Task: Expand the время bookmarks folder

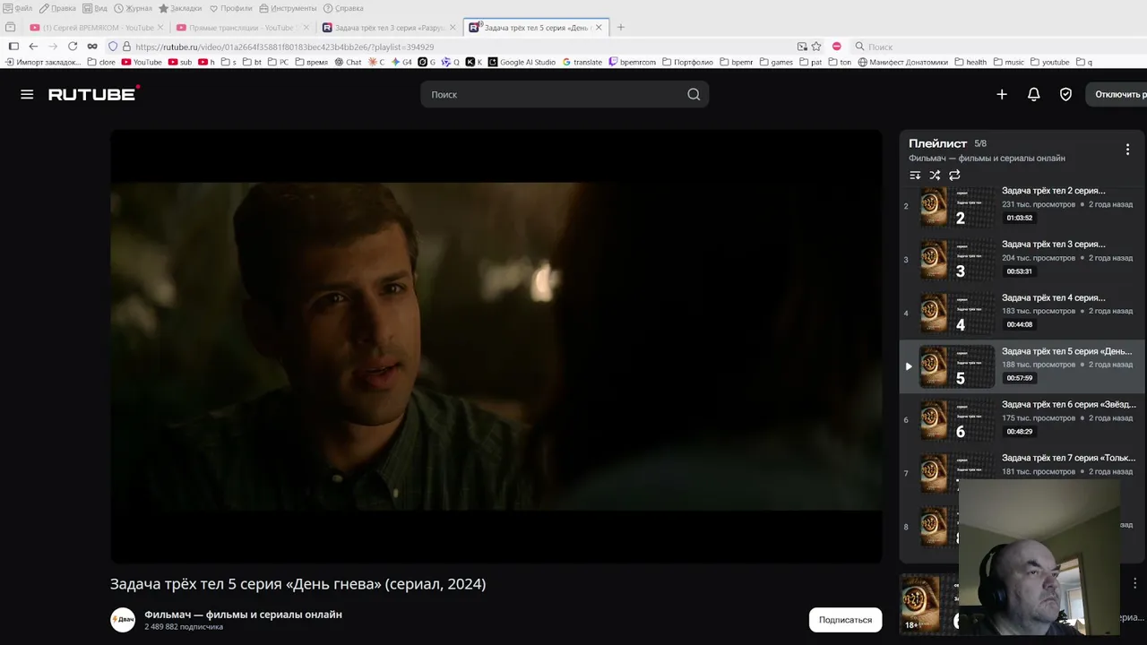Action: 311,63
